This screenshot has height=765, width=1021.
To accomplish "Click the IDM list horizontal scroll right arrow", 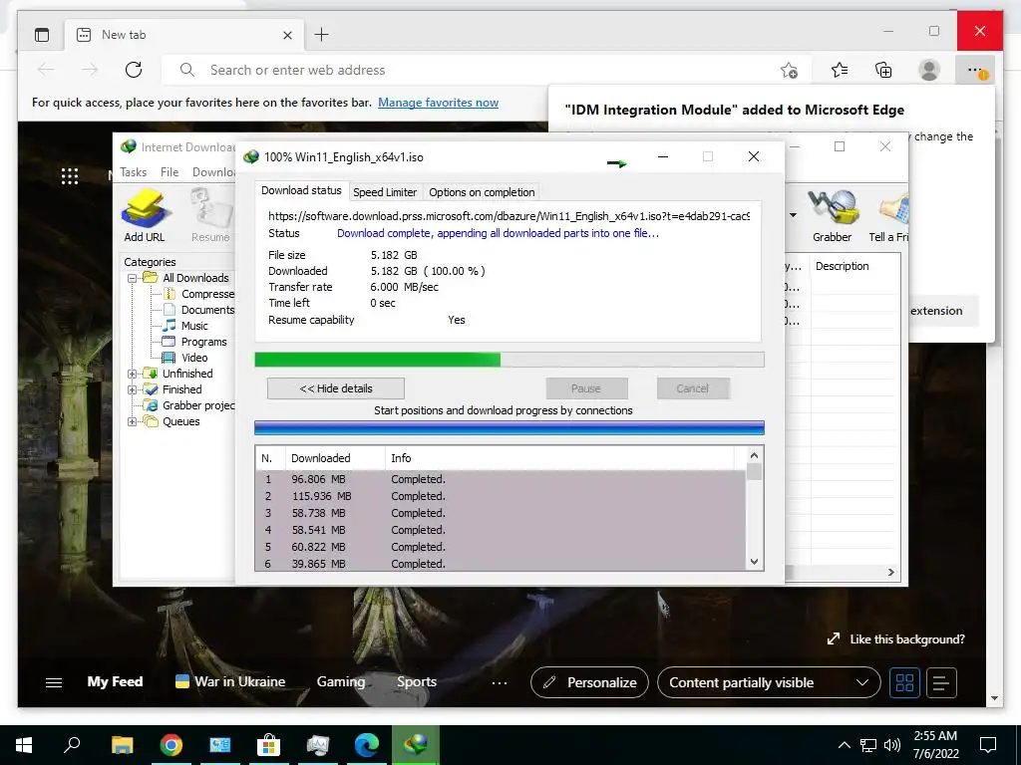I will [x=890, y=572].
